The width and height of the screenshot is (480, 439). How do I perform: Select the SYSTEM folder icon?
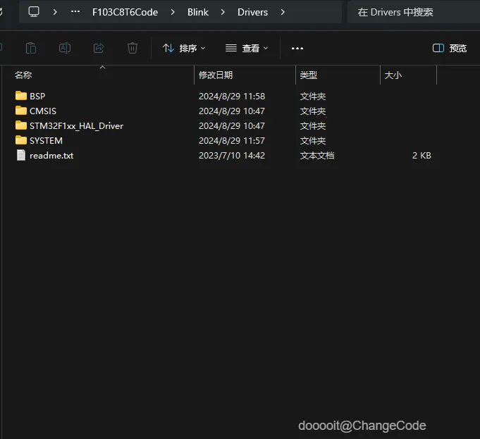pyautogui.click(x=21, y=140)
